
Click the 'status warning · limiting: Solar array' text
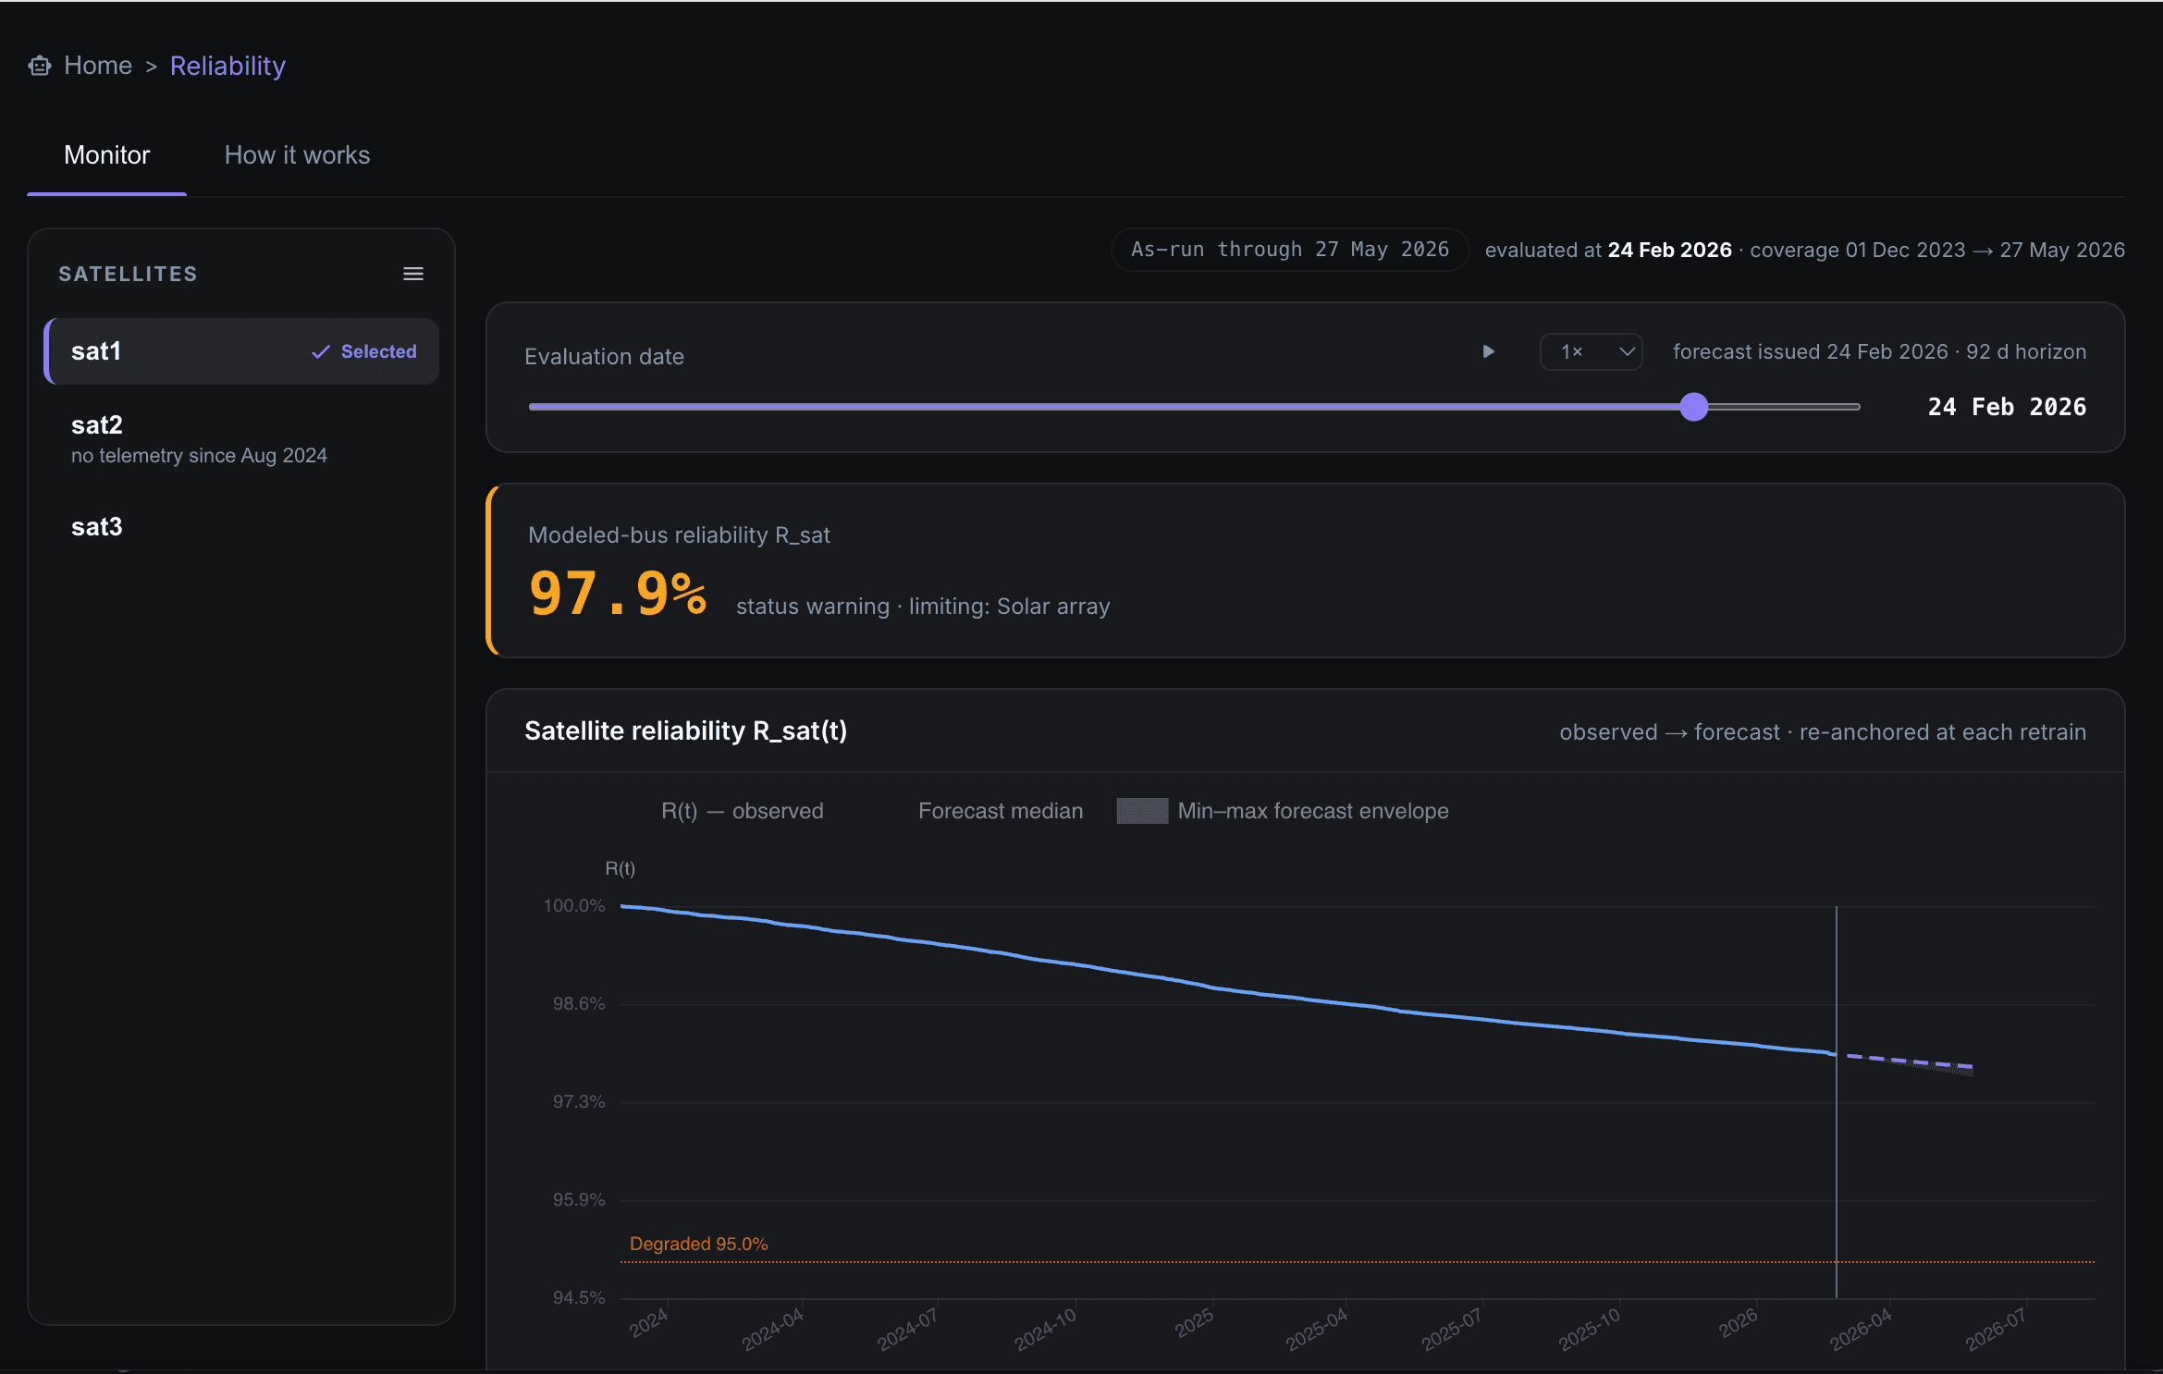(x=923, y=607)
